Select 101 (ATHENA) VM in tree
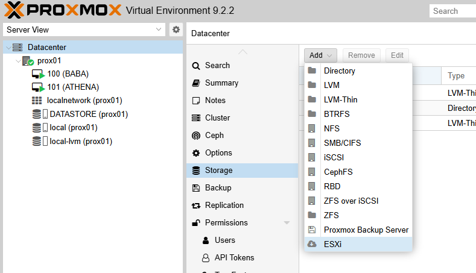The width and height of the screenshot is (476, 273). point(93,87)
